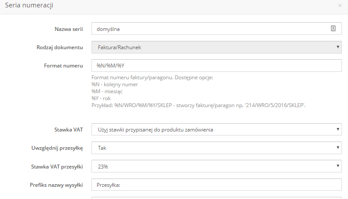Image resolution: width=348 pixels, height=199 pixels.
Task: Click the Przykład format example help line
Action: pos(199,105)
